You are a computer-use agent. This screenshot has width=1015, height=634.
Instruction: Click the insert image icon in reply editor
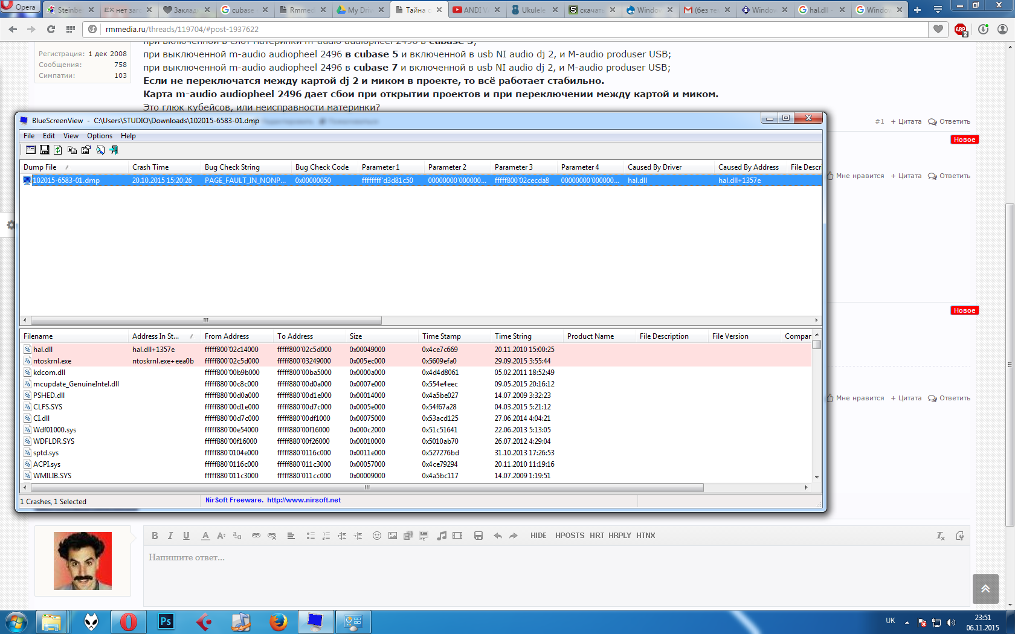tap(393, 536)
